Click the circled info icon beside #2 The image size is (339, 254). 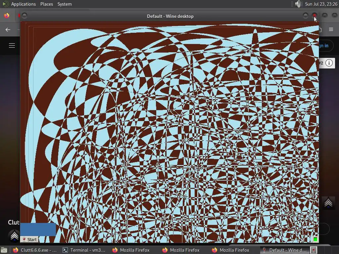[329, 63]
